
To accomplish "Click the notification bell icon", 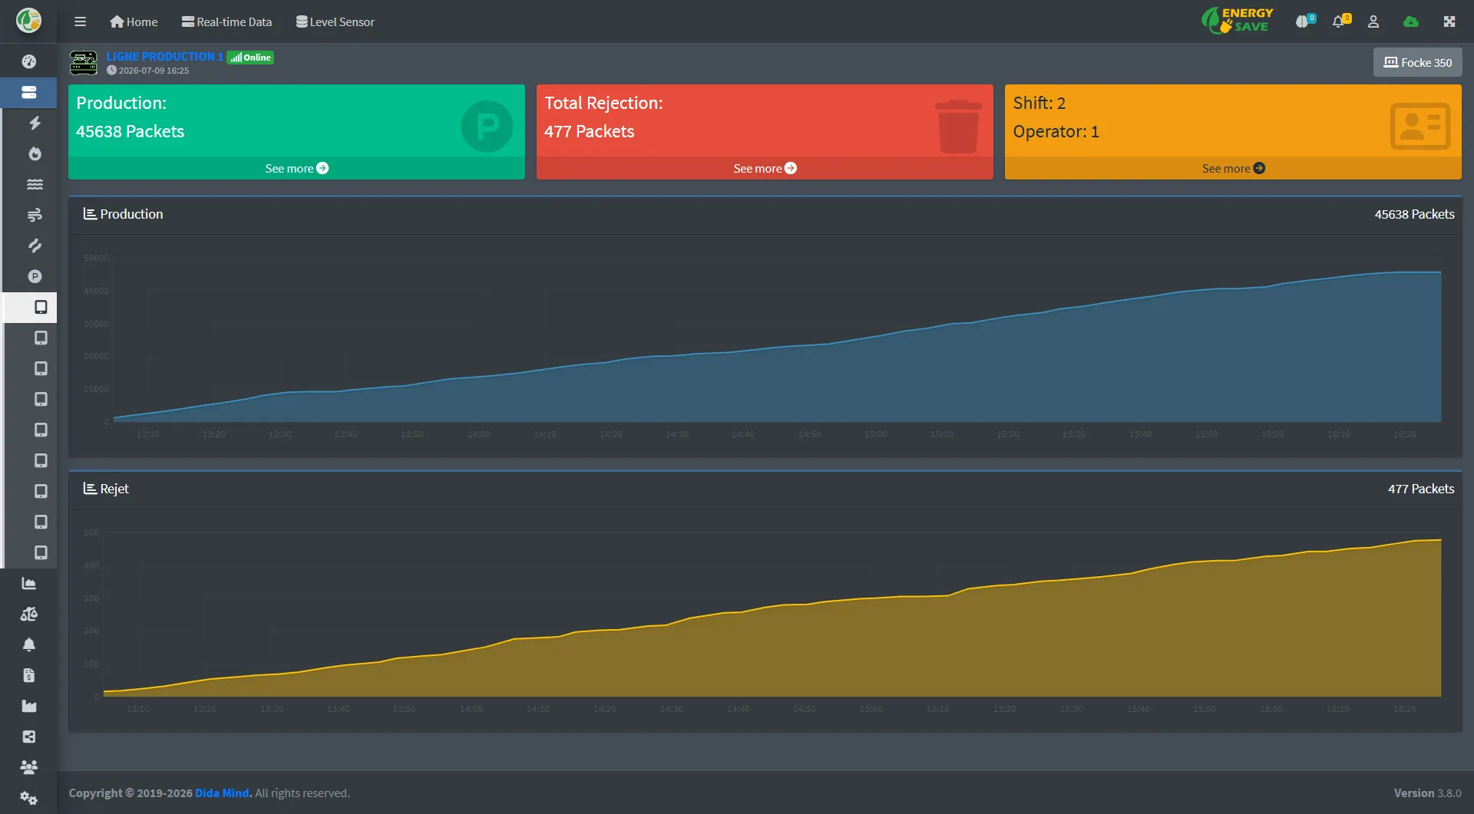I will 1340,21.
